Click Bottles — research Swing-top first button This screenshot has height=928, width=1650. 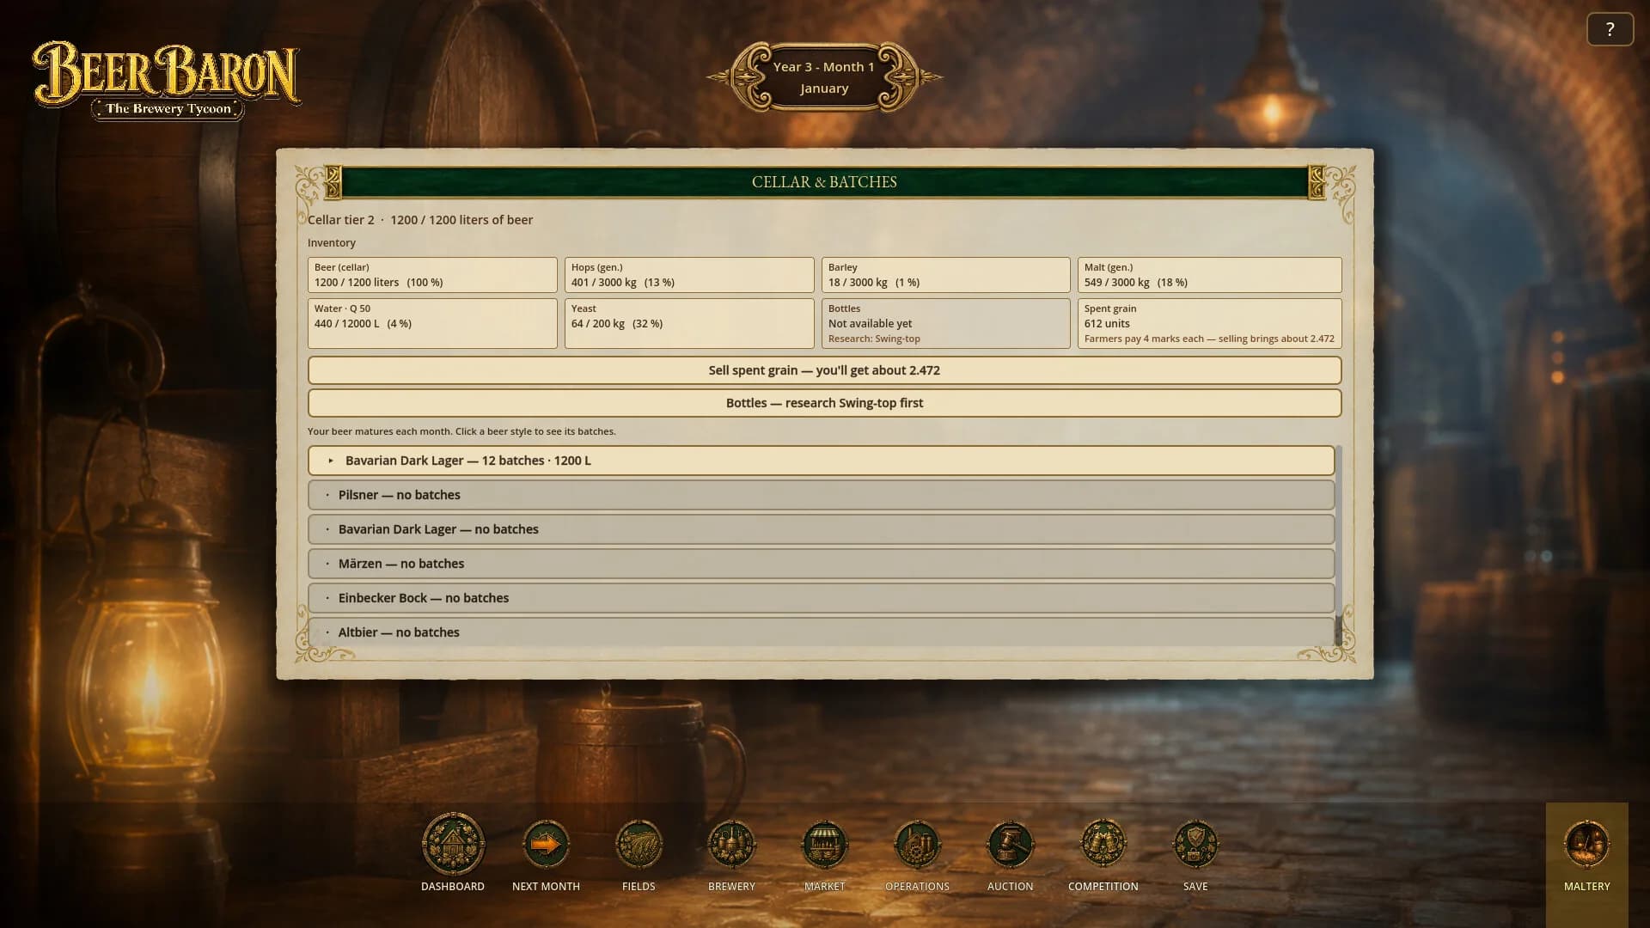click(824, 403)
